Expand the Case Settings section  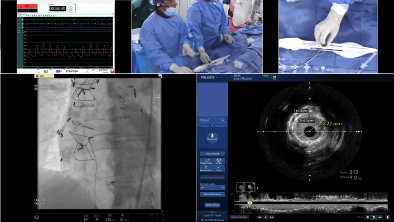212,216
